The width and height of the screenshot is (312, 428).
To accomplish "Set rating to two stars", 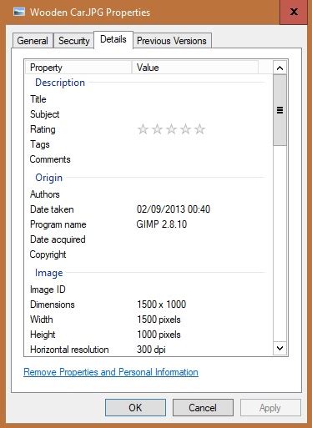I will click(158, 129).
